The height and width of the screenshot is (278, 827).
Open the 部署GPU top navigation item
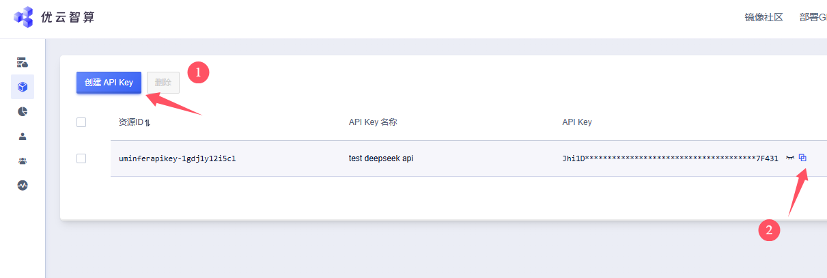click(x=813, y=18)
